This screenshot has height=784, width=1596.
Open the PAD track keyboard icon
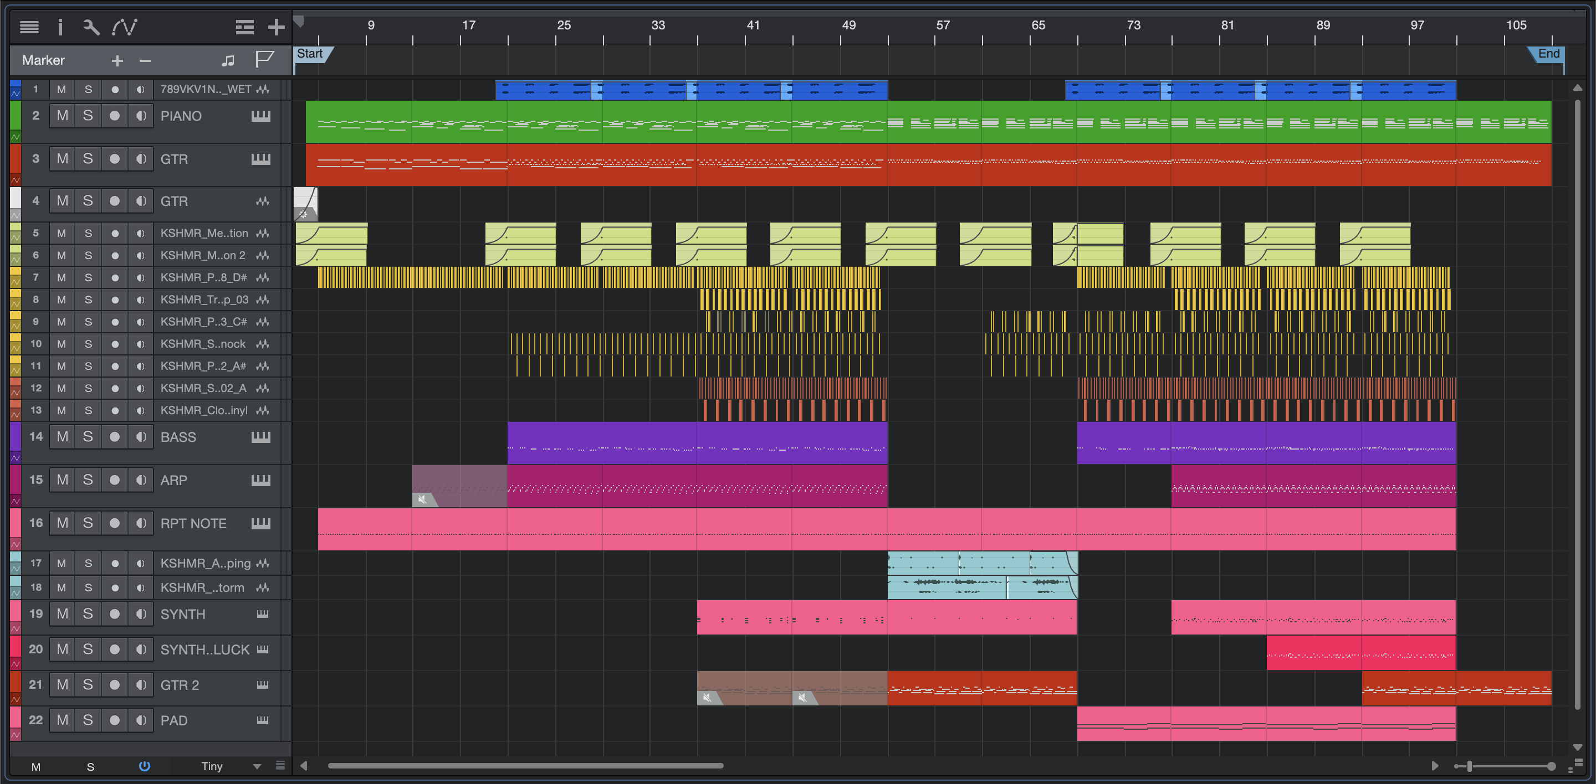point(263,720)
